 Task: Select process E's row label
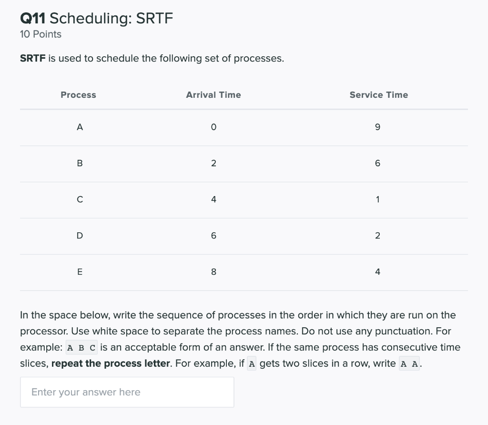tap(80, 272)
